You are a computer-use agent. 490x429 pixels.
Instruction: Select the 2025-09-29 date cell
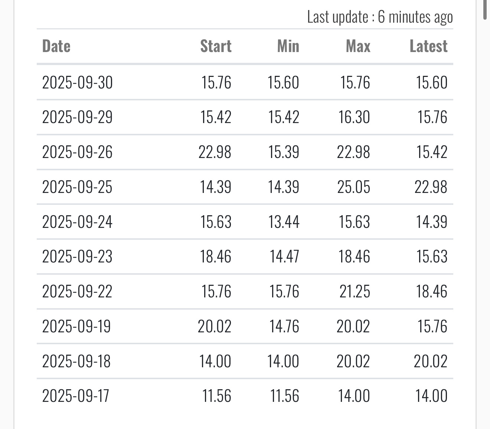pos(77,117)
